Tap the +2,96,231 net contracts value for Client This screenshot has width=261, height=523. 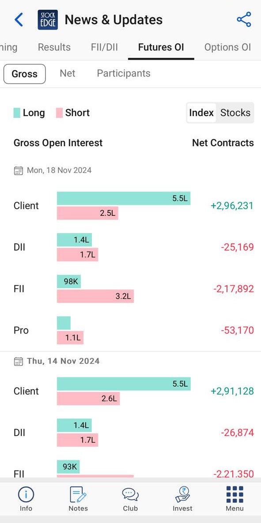(232, 206)
